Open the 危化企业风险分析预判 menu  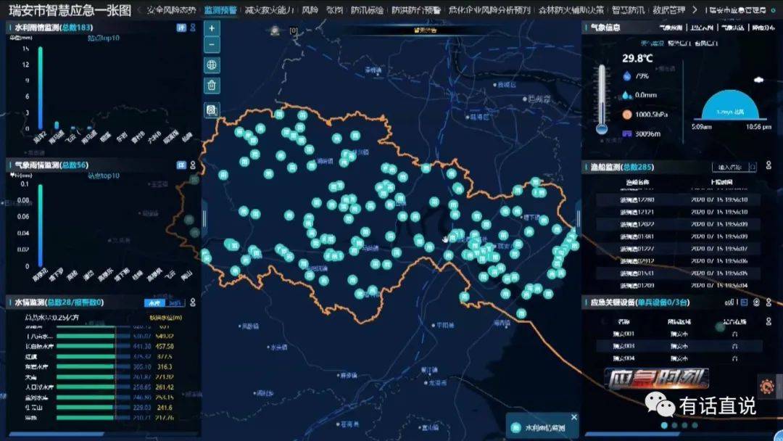(x=489, y=10)
